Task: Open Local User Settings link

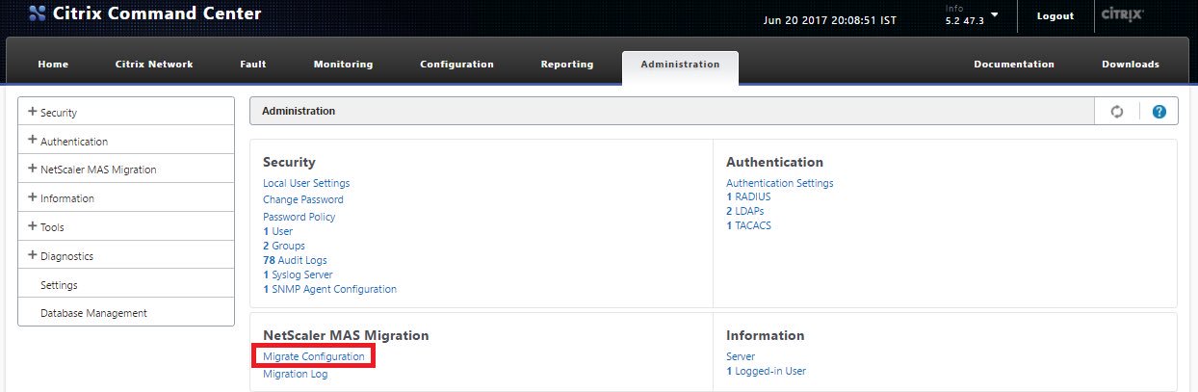Action: pyautogui.click(x=306, y=183)
